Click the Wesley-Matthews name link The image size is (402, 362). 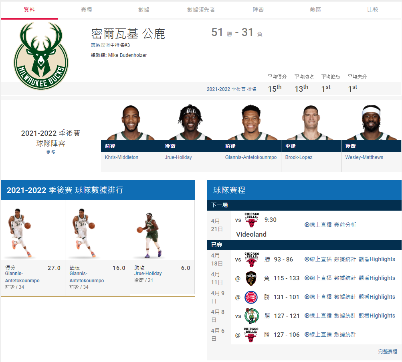(x=364, y=157)
